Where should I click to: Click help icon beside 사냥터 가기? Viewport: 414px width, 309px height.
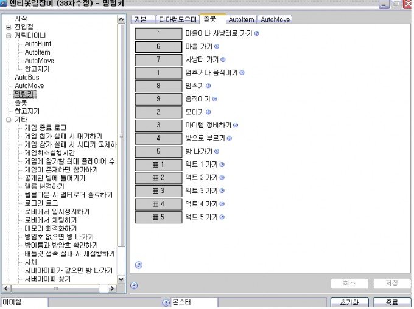[223, 59]
